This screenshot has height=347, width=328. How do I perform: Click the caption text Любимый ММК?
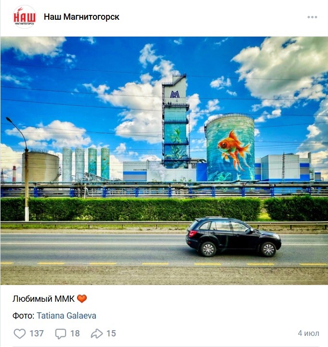[x=44, y=299]
